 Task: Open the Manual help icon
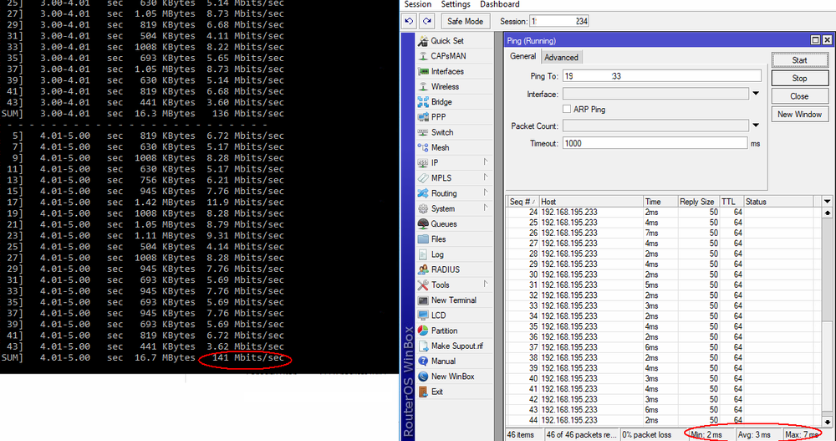(423, 362)
